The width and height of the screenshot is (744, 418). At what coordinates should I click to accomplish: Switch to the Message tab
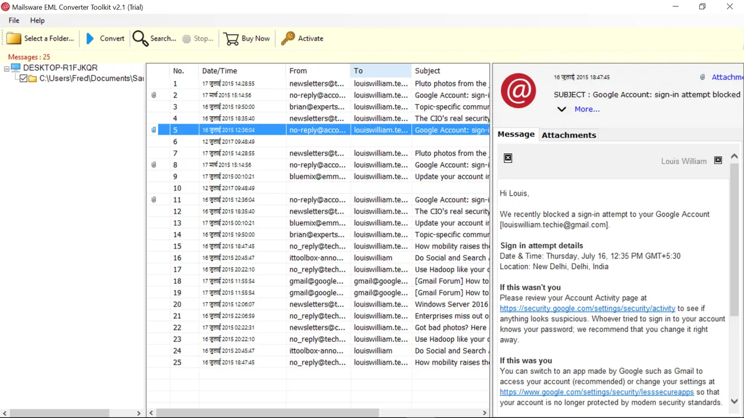coord(516,134)
